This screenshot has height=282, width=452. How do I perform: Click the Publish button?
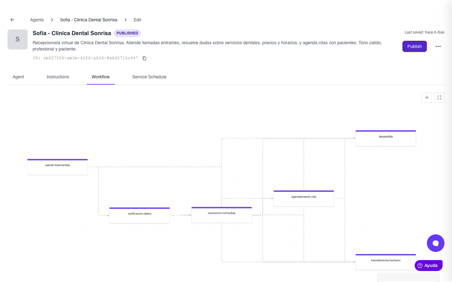tap(414, 46)
